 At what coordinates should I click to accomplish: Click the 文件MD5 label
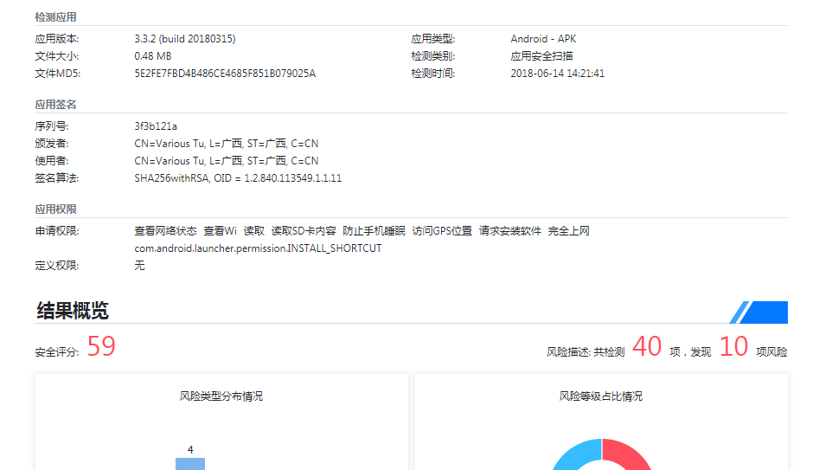[x=57, y=74]
